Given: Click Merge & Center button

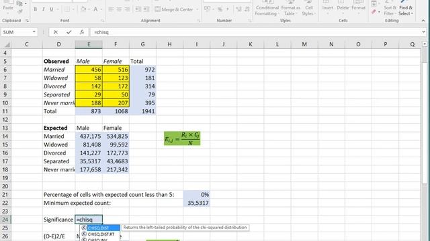Looking at the screenshot, I should [x=174, y=9].
